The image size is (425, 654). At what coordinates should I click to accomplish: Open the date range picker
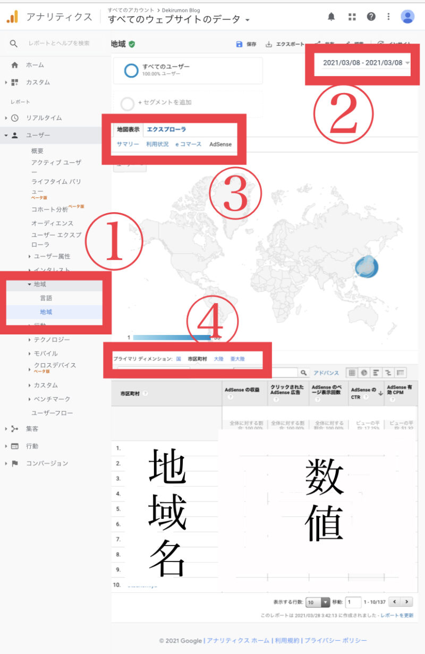tap(367, 63)
